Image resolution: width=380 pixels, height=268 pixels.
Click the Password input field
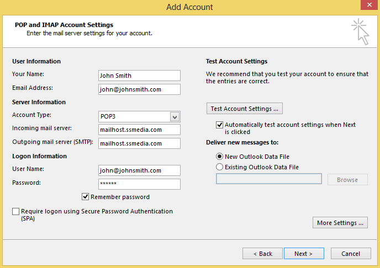coord(139,184)
